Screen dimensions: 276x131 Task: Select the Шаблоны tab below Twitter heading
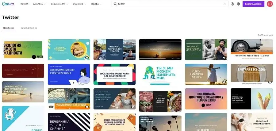click(8, 28)
